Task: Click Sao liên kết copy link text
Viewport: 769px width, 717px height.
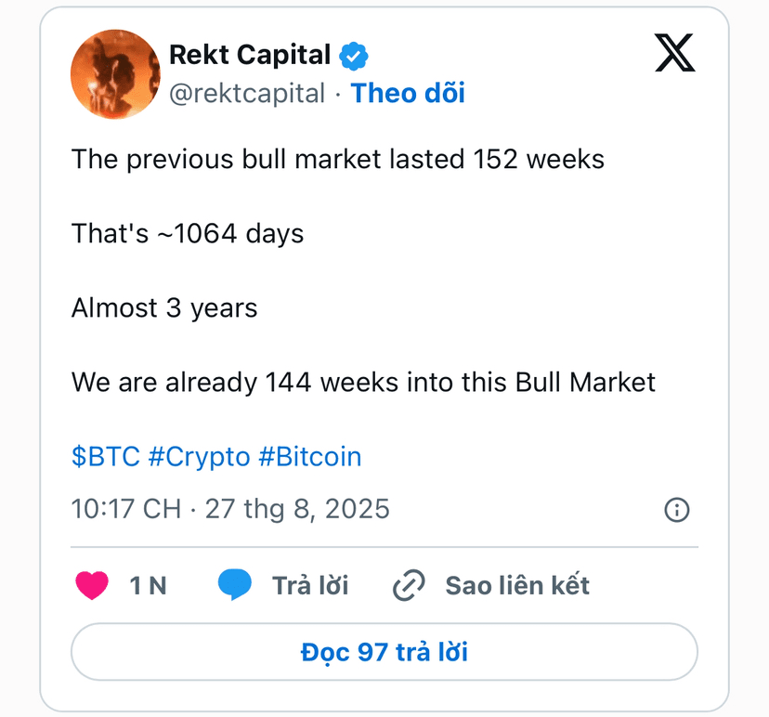Action: tap(517, 585)
